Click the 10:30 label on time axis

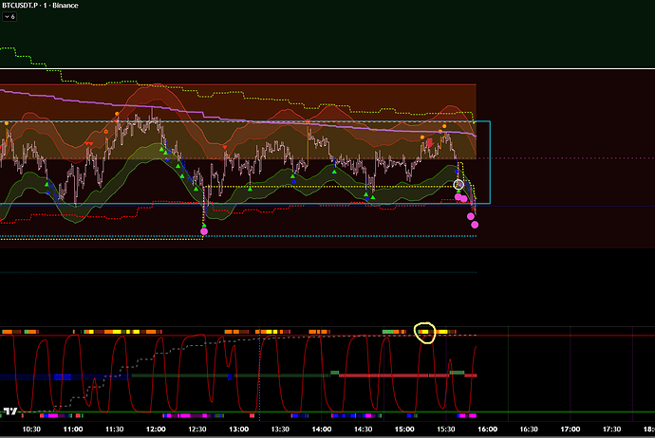pyautogui.click(x=31, y=429)
